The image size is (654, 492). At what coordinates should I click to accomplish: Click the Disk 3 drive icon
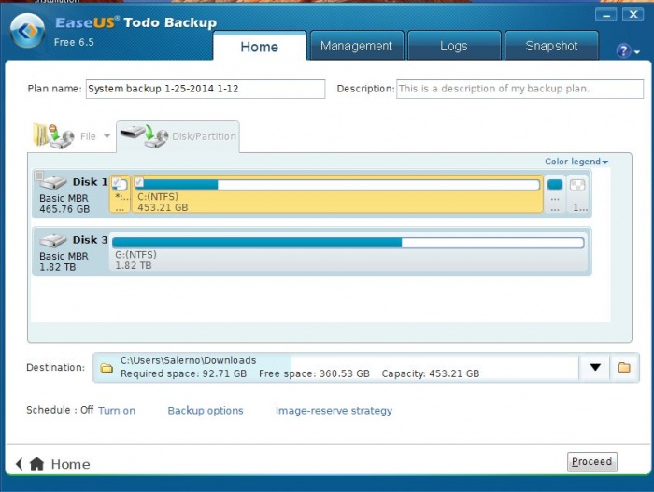tap(53, 241)
